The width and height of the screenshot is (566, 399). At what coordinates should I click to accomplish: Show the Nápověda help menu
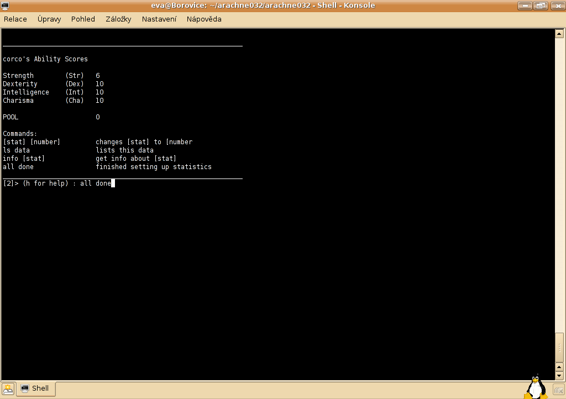[x=204, y=19]
